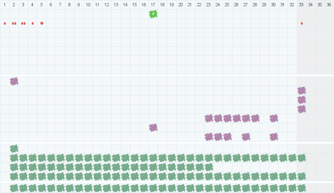Image resolution: width=334 pixels, height=193 pixels.
Task: Select the double red drops on day 3
Action: point(23,23)
